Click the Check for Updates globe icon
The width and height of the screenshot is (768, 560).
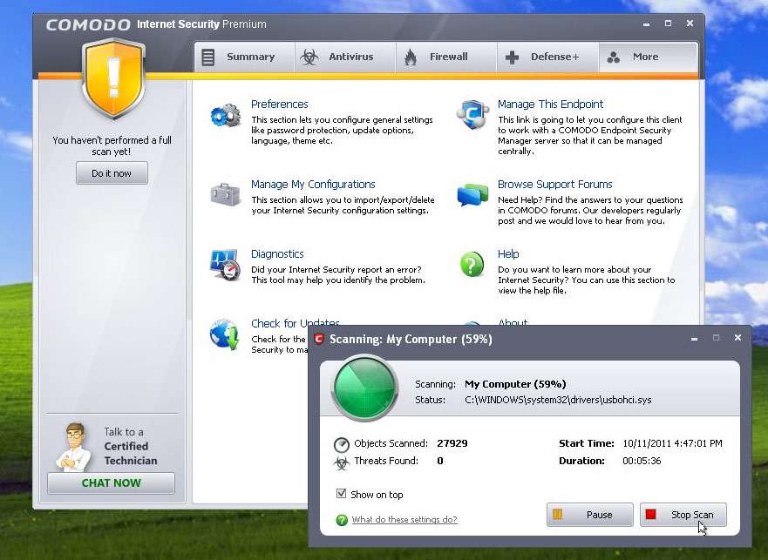click(x=225, y=334)
